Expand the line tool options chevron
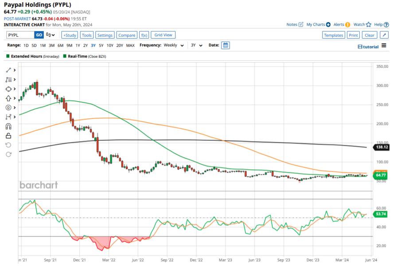Image resolution: width=393 pixels, height=266 pixels. point(15,70)
